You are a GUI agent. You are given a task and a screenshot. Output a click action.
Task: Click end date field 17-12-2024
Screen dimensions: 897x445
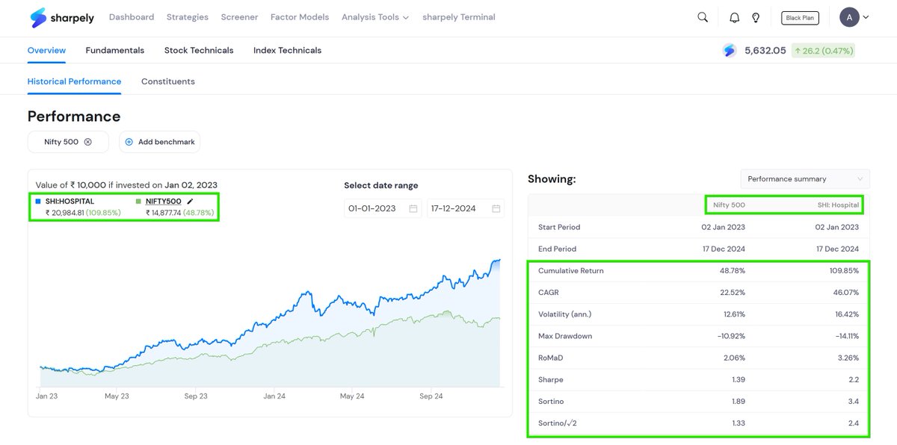[466, 208]
